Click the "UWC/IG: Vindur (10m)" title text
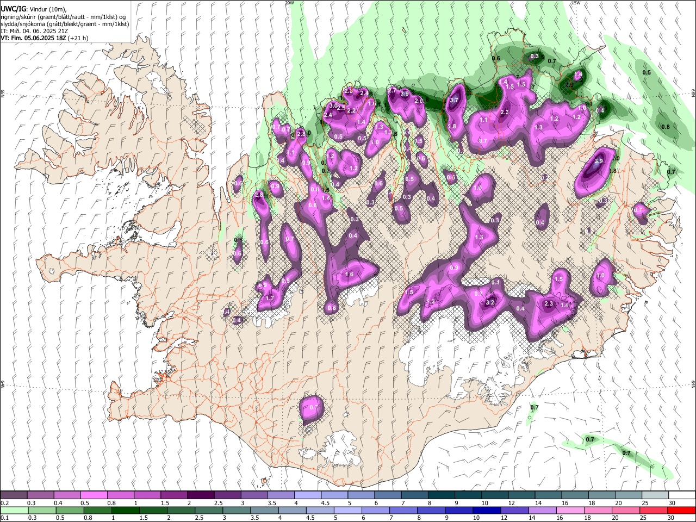The width and height of the screenshot is (696, 522). (x=34, y=9)
